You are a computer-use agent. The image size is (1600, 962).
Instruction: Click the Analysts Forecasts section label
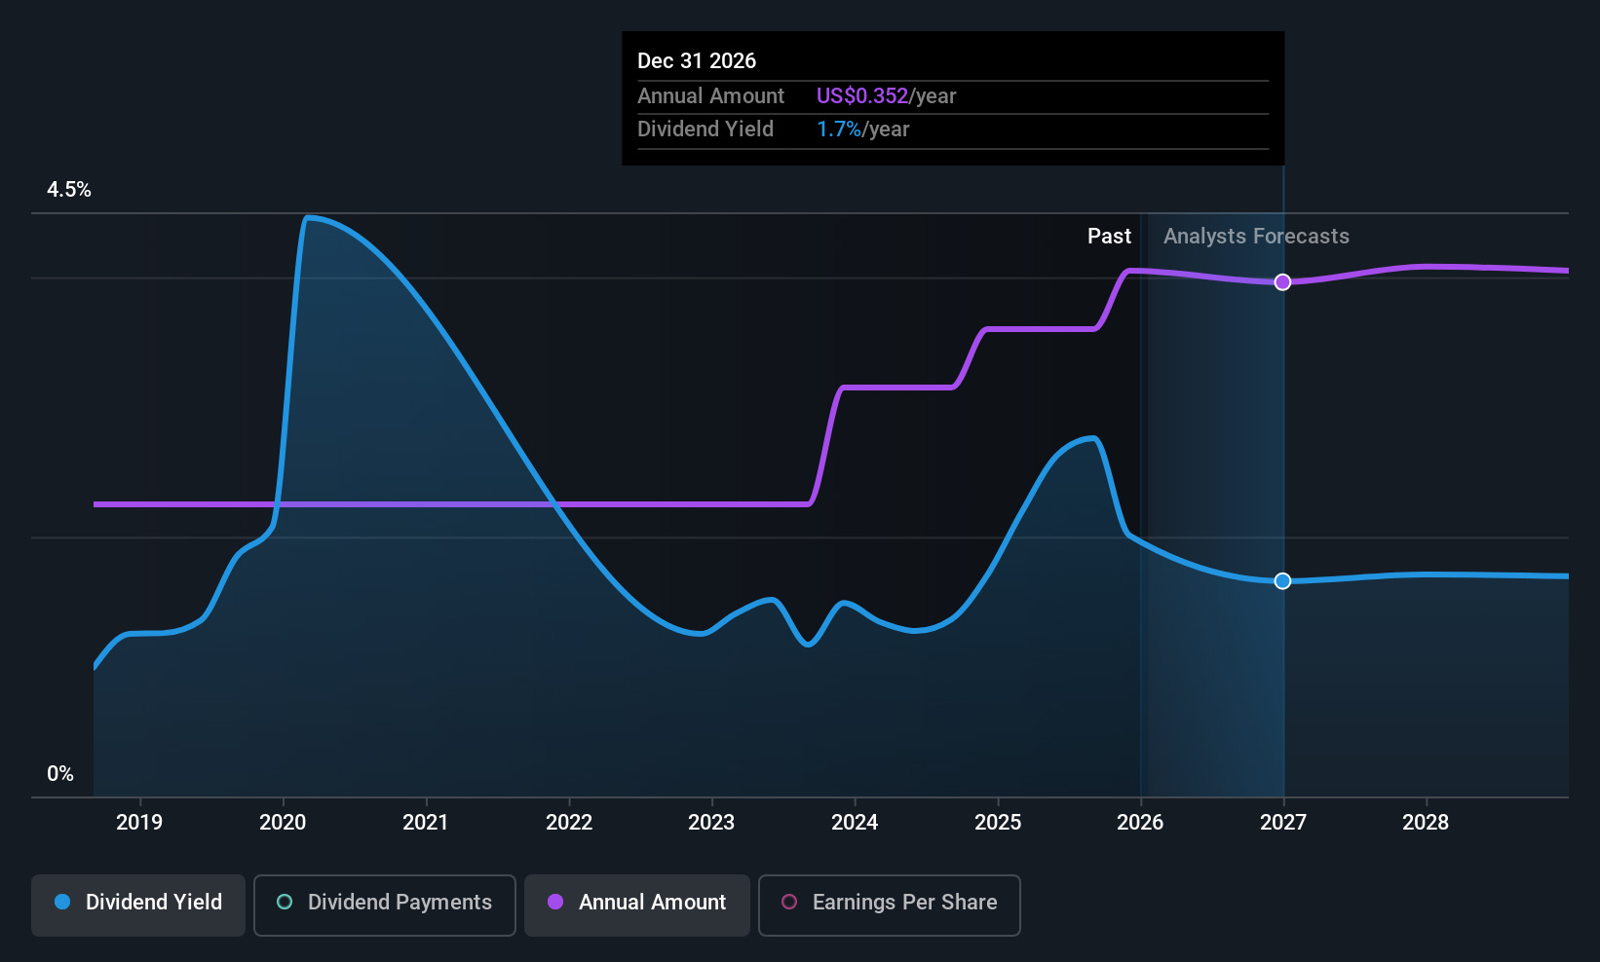[x=1256, y=237]
